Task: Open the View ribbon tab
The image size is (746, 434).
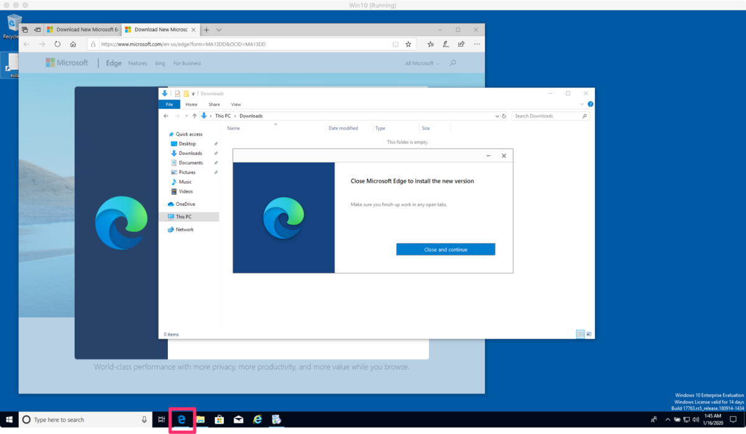Action: pos(236,104)
